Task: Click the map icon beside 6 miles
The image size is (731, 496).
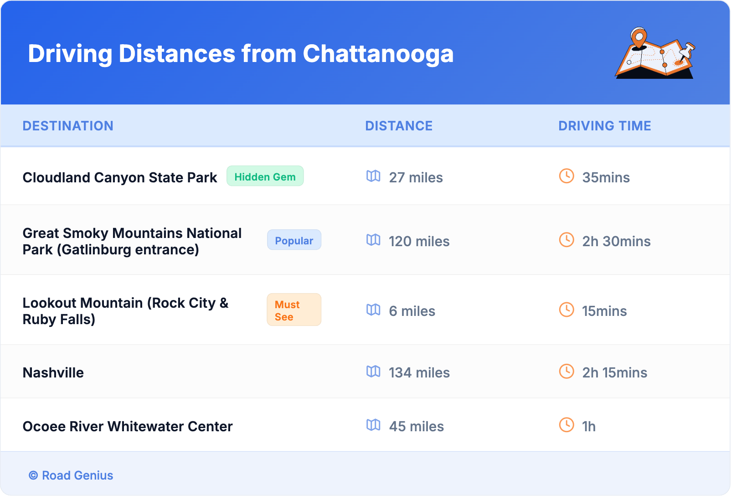Action: [x=373, y=310]
